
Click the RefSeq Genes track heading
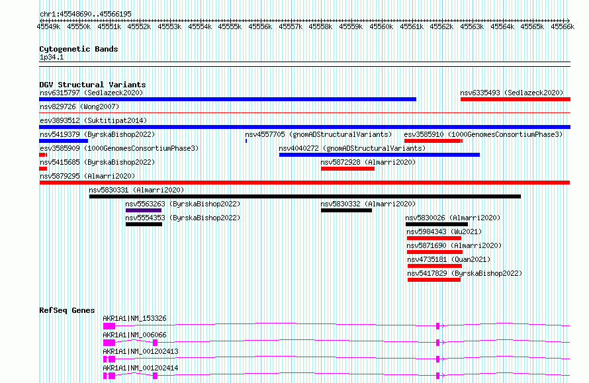tap(67, 310)
